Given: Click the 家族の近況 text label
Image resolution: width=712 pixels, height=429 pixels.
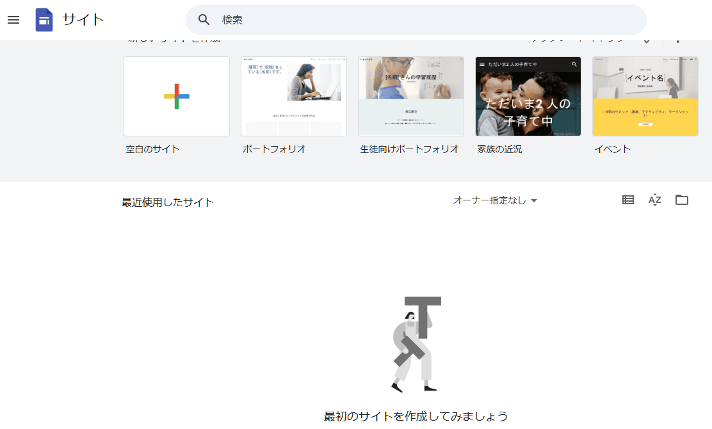Looking at the screenshot, I should [499, 149].
